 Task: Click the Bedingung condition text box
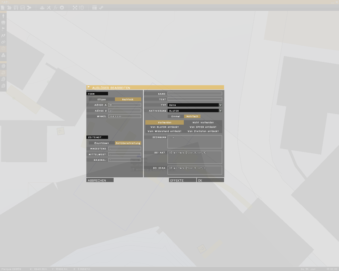(195, 142)
